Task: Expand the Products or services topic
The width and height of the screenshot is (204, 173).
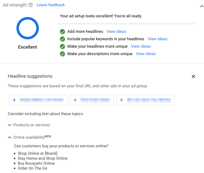Action: coord(10,125)
